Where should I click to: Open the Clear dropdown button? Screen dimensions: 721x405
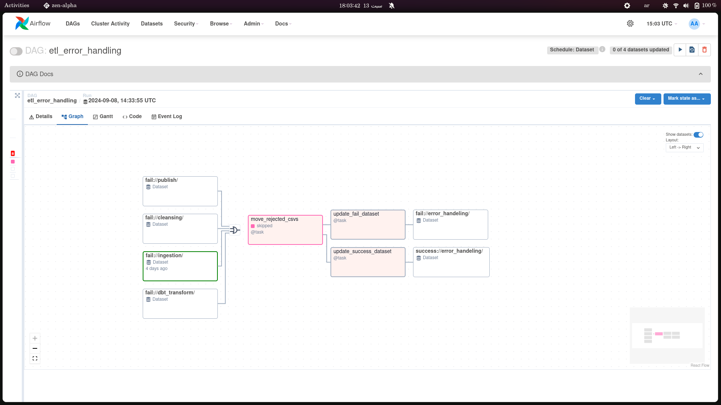pos(648,99)
